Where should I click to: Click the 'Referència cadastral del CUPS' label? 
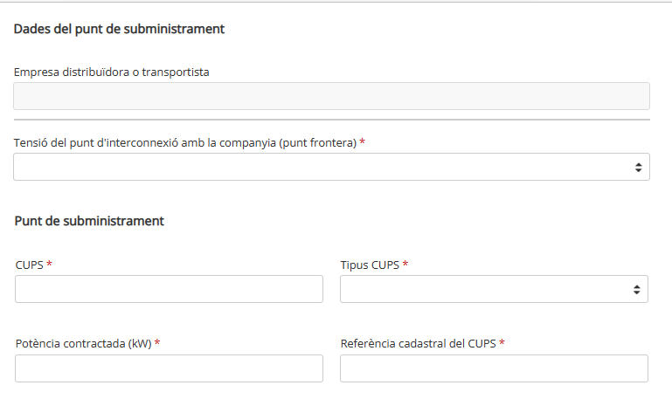pyautogui.click(x=419, y=344)
